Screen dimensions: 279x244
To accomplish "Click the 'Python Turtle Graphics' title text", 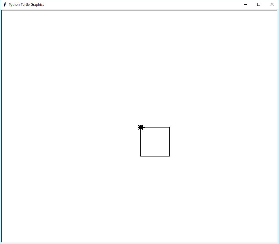I will (26, 4).
